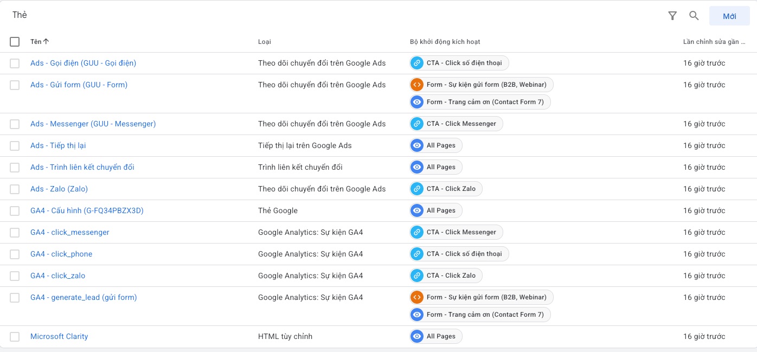
Task: Check the box for Ads - Zalo row
Action: 15,189
